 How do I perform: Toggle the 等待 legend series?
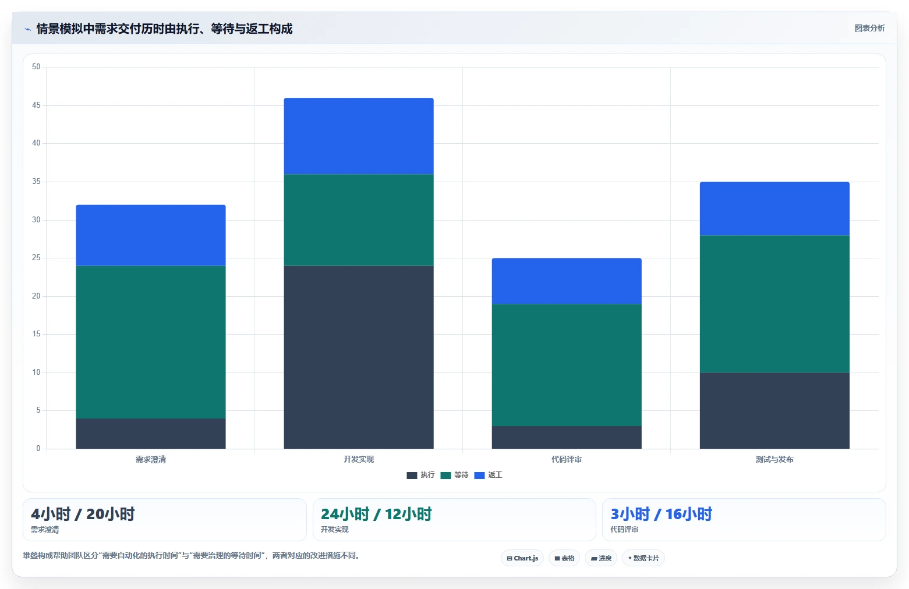454,475
